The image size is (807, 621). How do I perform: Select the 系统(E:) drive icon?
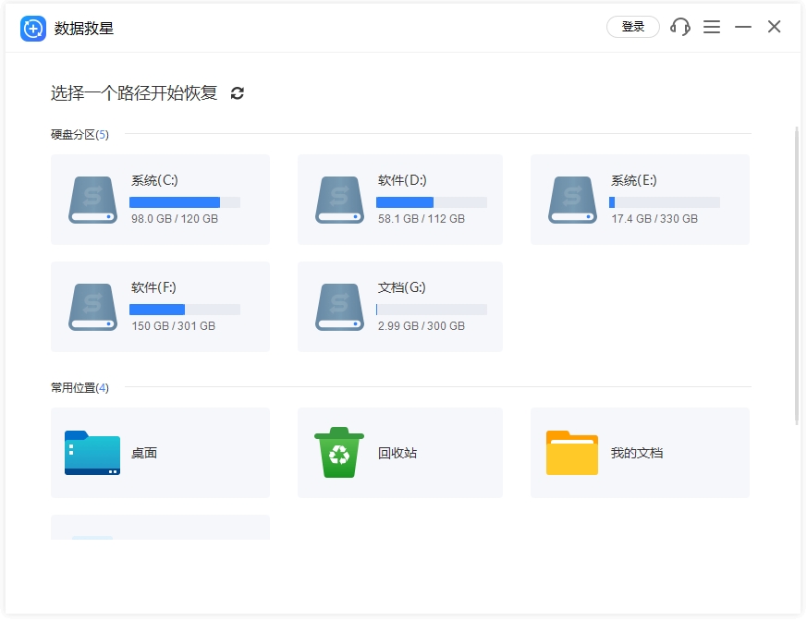pos(572,200)
